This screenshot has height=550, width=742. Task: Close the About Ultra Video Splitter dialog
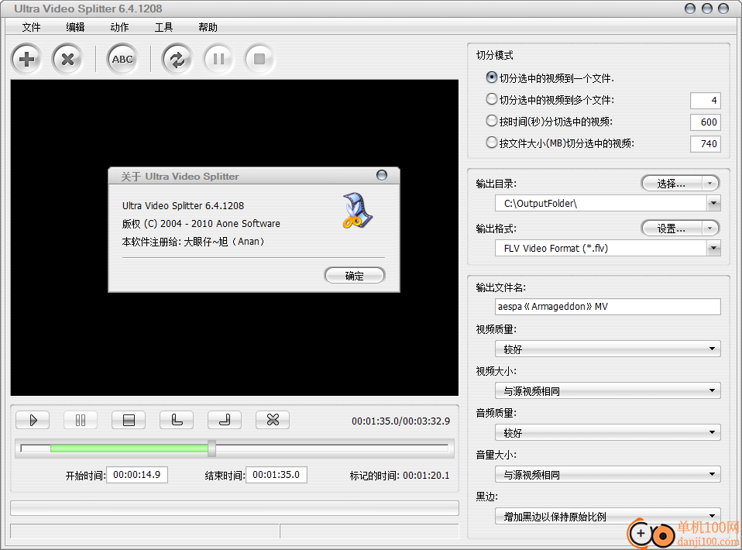[381, 175]
